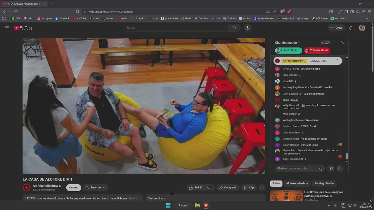Send a Super Chat with dollar icon
This screenshot has width=374, height=210.
click(x=331, y=168)
